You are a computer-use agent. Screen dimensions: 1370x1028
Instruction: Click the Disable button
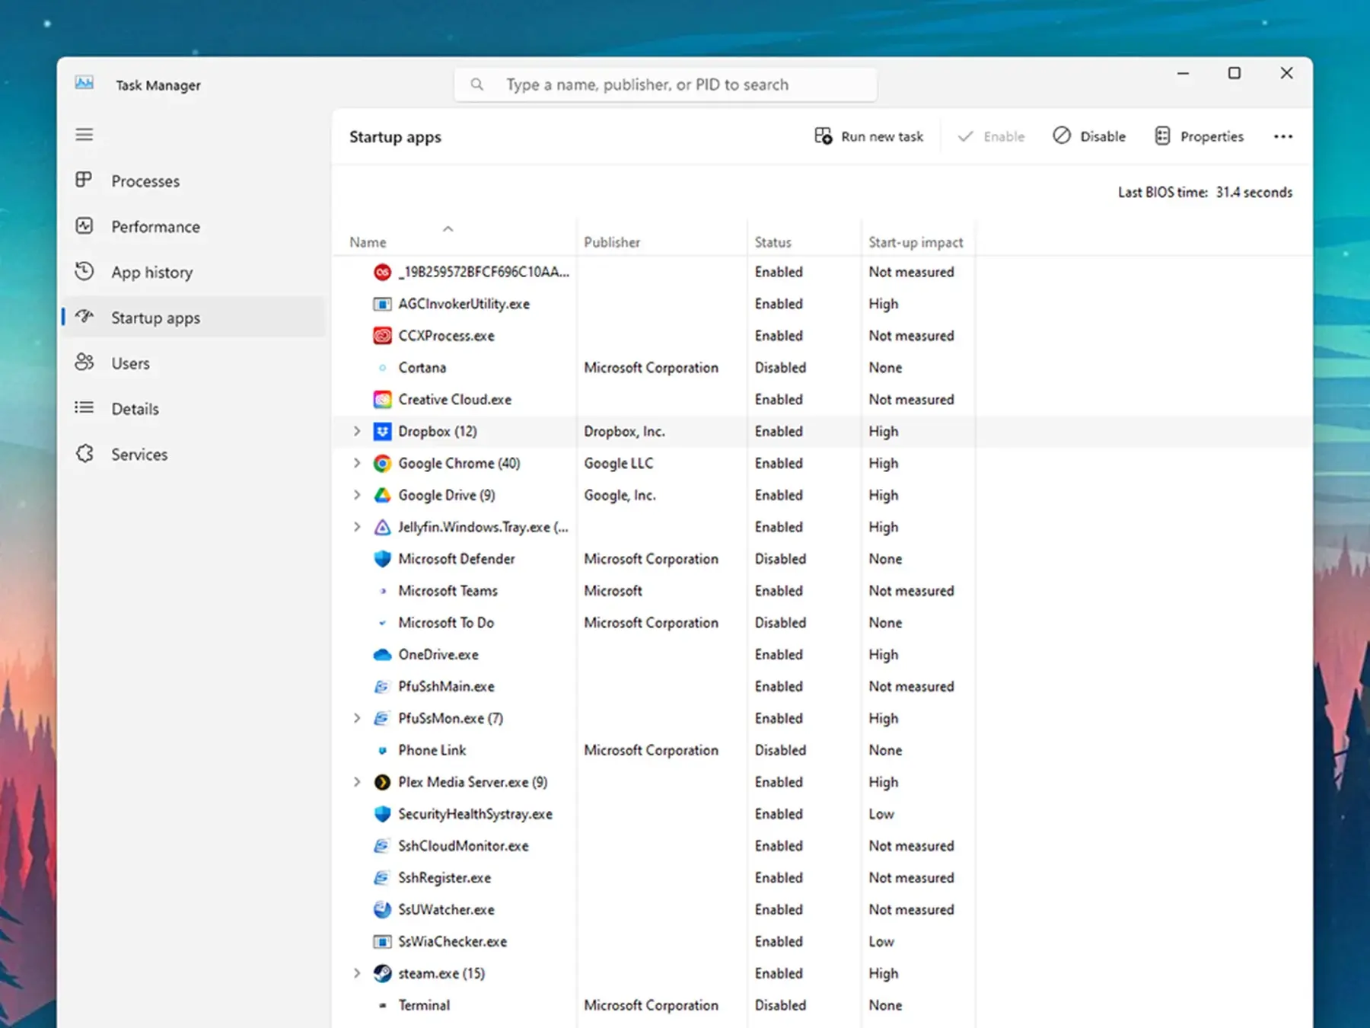click(x=1089, y=136)
